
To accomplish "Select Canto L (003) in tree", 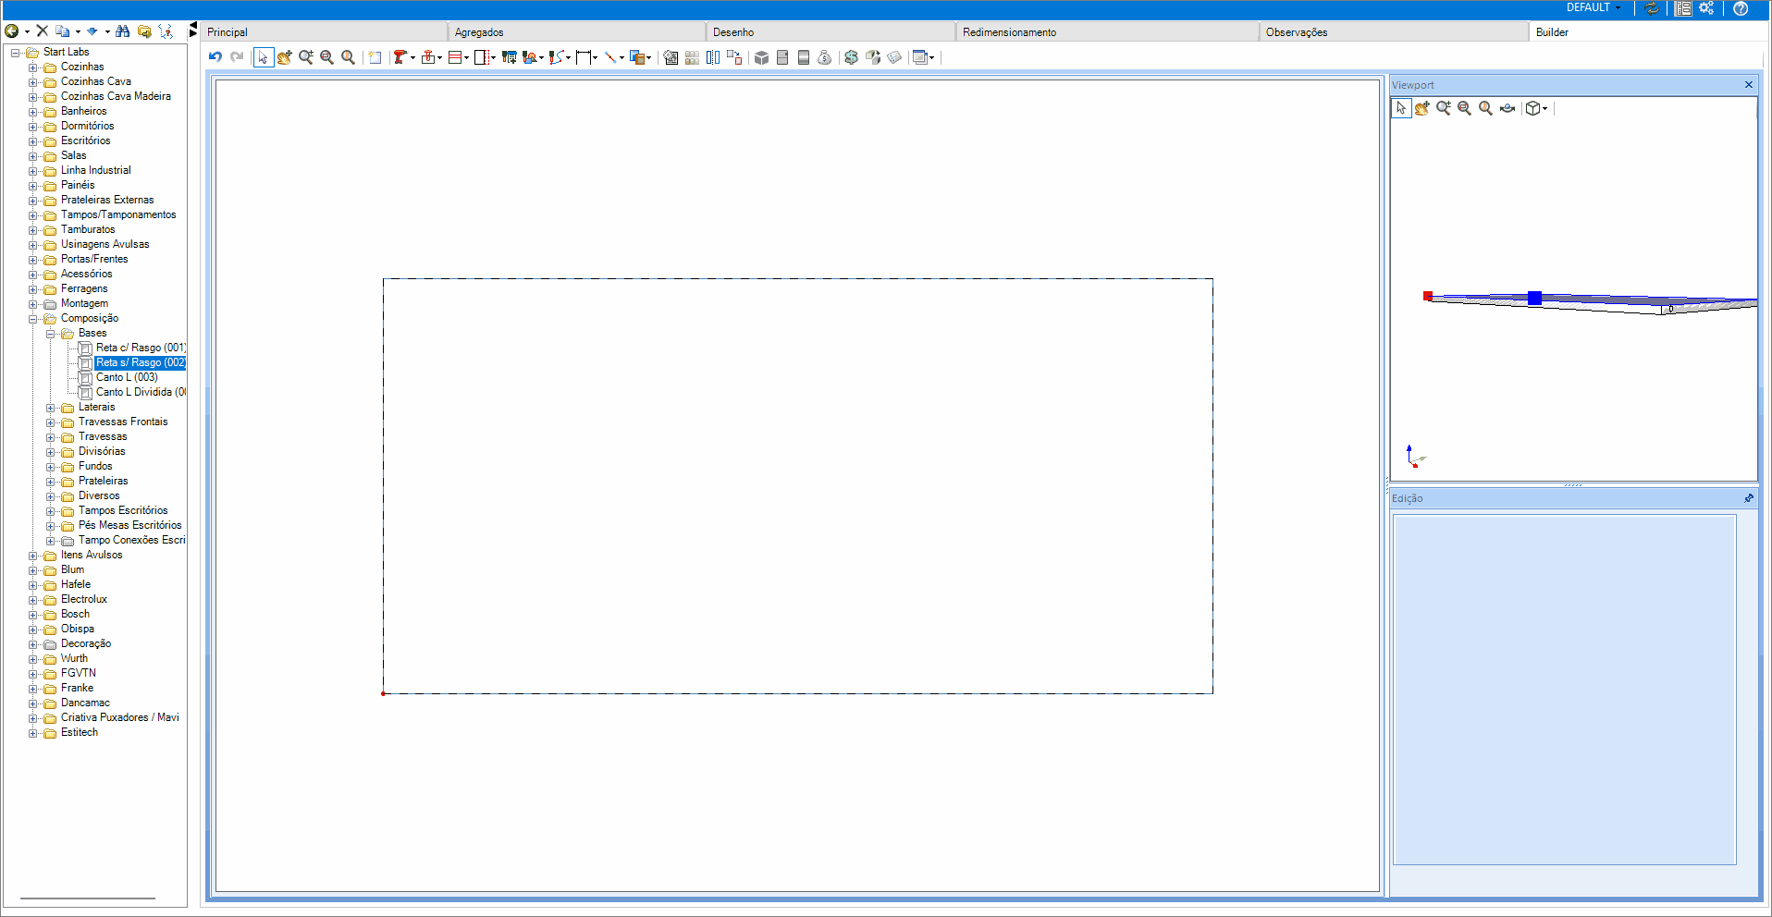I will click(127, 377).
